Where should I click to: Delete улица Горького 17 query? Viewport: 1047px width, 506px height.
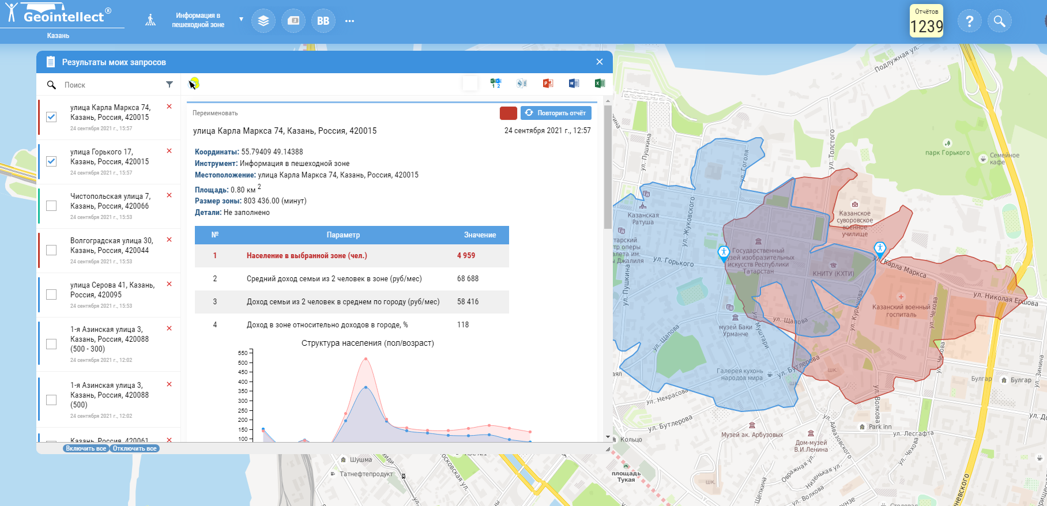pos(169,151)
